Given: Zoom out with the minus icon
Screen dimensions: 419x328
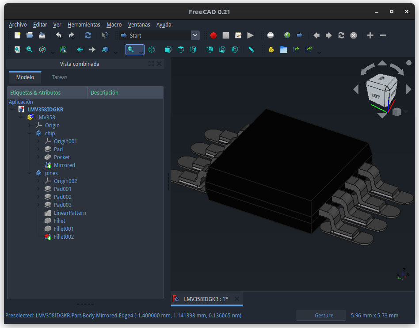Looking at the screenshot, I should pyautogui.click(x=383, y=35).
